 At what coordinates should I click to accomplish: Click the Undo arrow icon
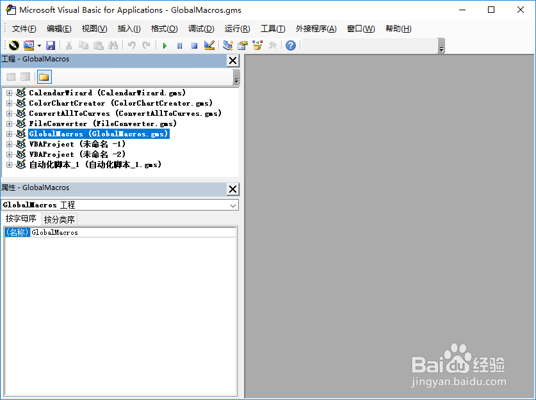[132, 45]
